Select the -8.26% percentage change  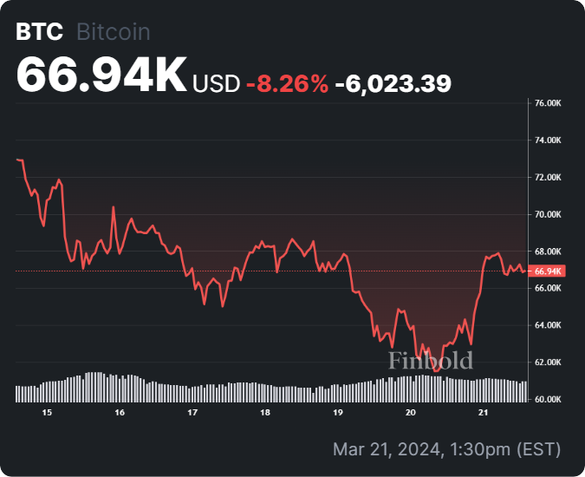288,83
